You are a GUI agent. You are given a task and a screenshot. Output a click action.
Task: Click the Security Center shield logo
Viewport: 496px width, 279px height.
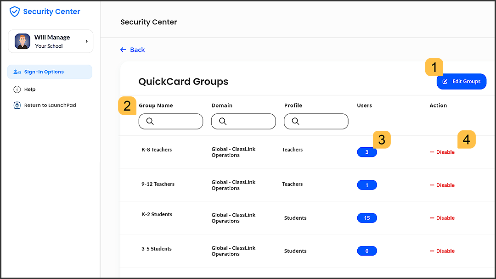[14, 11]
